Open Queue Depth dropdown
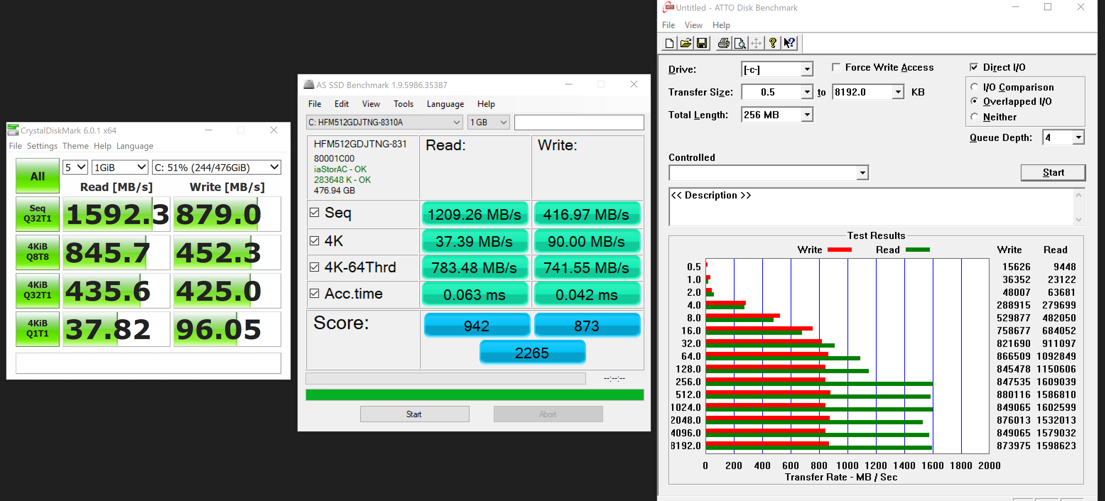This screenshot has width=1105, height=501. 1078,138
